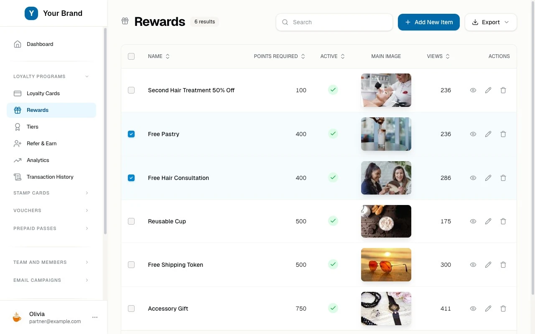535x334 pixels.
Task: View the Reusable Cup reward
Action: coord(473,221)
